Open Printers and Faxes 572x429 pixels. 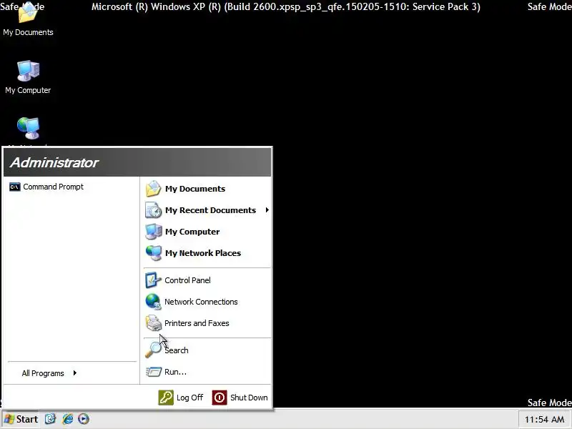click(207, 323)
